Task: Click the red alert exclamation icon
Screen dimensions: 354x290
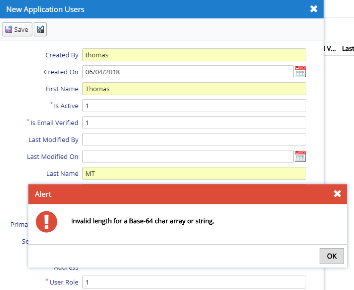Action: [x=46, y=222]
